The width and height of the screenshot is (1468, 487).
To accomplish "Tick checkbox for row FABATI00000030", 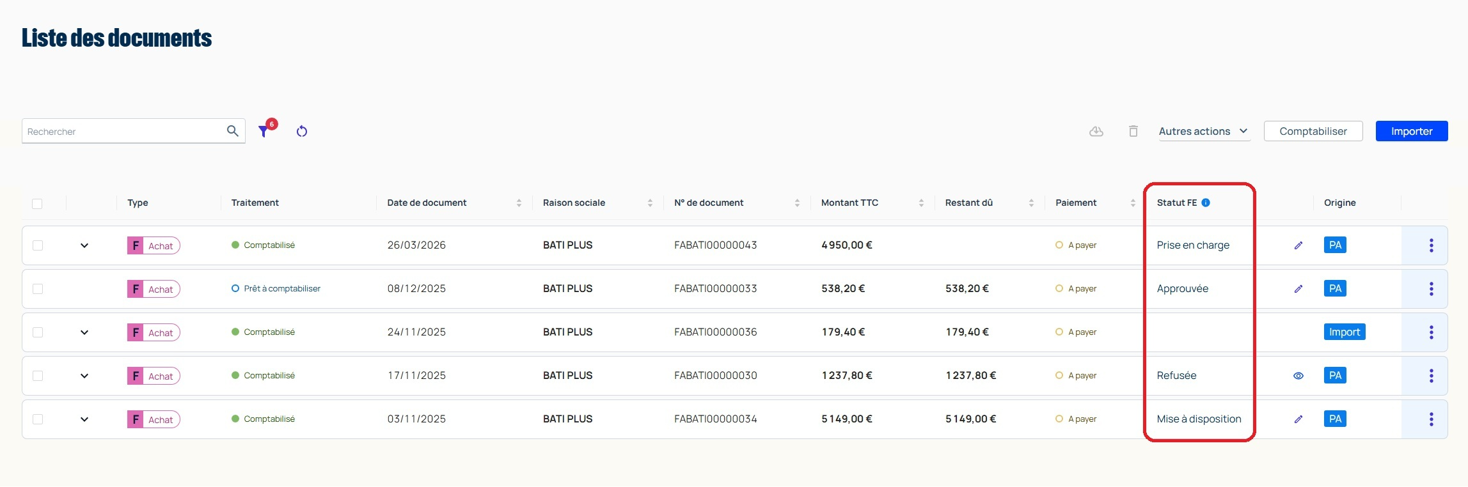I will (38, 376).
